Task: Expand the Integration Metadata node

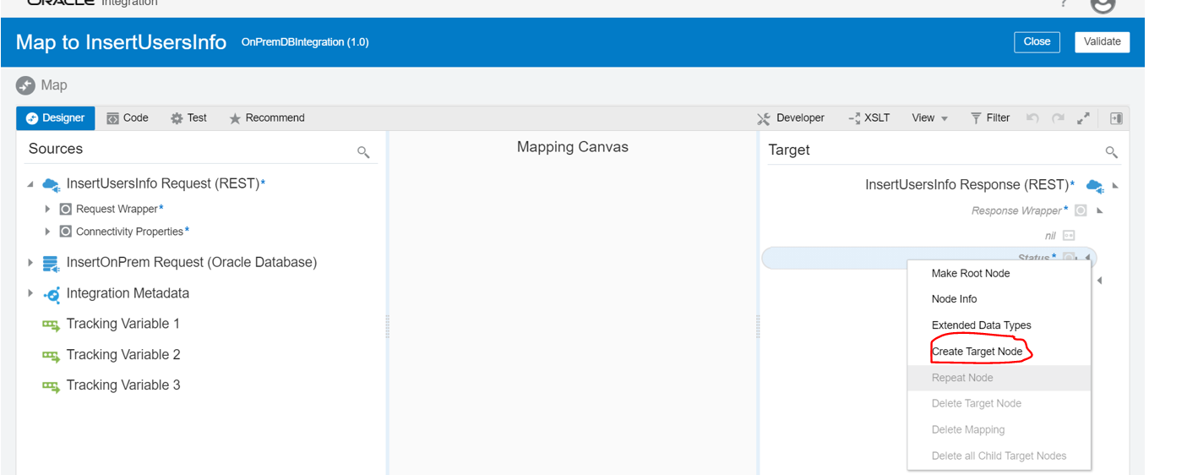Action: click(x=30, y=293)
